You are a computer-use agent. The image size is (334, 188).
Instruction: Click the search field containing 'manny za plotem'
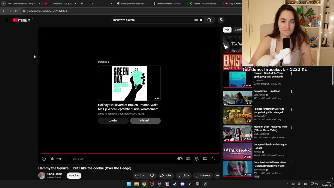(x=153, y=20)
